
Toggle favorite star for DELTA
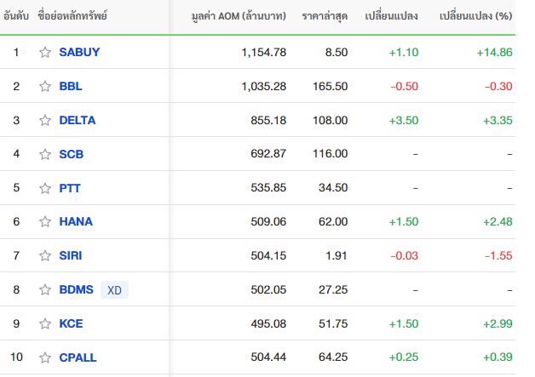[x=45, y=120]
